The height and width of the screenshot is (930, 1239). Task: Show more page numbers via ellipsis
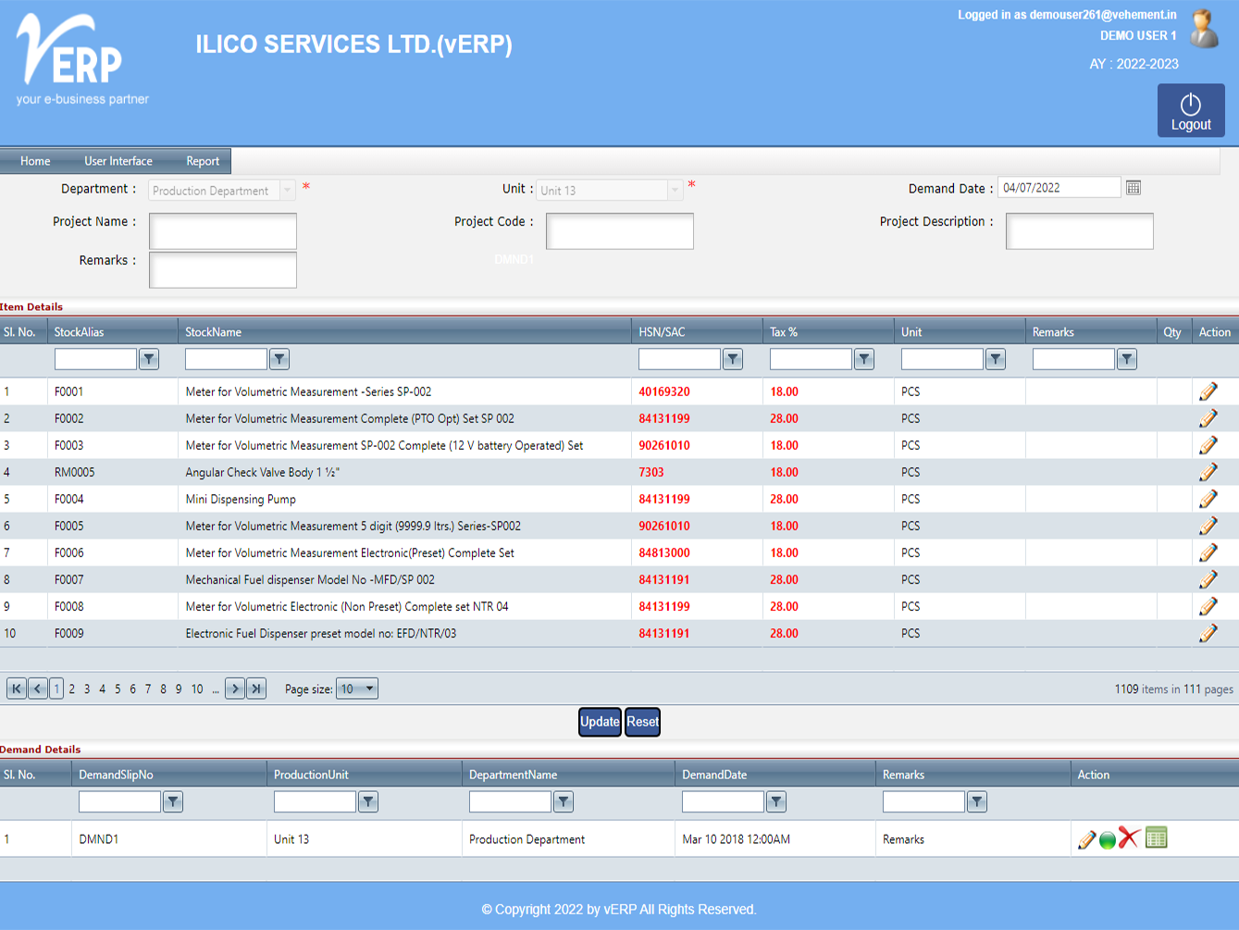216,688
